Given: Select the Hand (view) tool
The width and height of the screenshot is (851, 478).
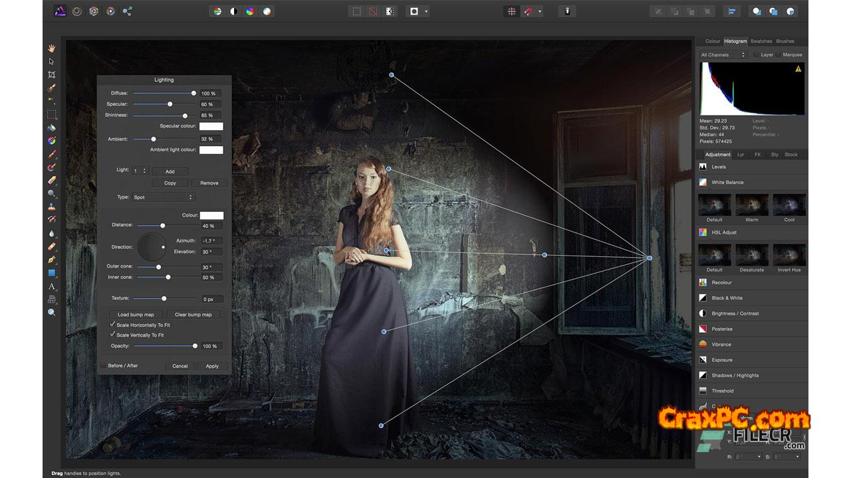Looking at the screenshot, I should [51, 48].
